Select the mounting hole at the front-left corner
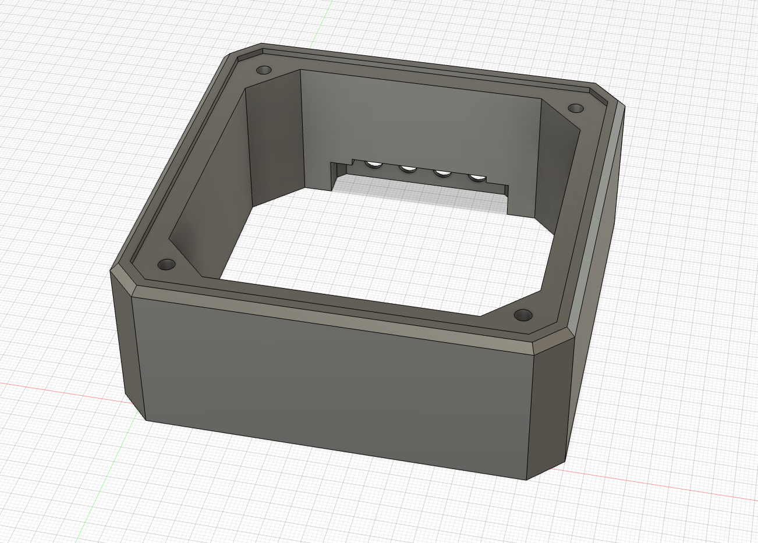758x543 pixels. click(167, 264)
